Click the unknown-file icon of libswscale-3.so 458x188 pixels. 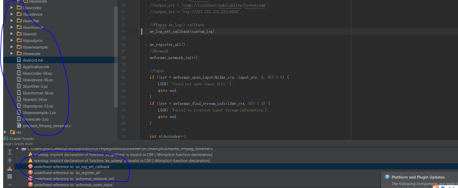coord(19,119)
